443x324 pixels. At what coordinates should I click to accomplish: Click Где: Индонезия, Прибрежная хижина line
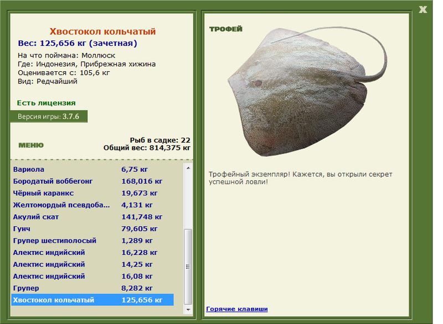pos(86,64)
